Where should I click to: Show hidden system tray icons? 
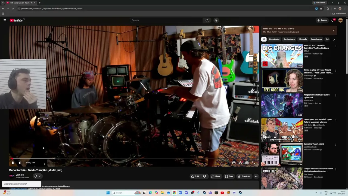[316, 193]
